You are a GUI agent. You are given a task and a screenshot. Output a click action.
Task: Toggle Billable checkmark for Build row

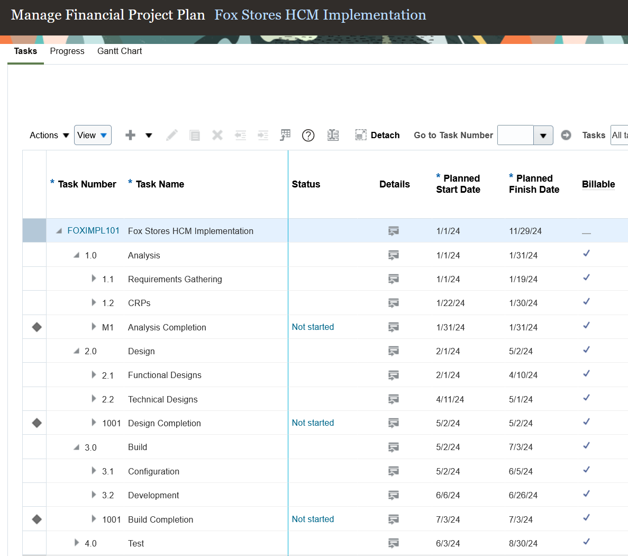[x=586, y=445]
